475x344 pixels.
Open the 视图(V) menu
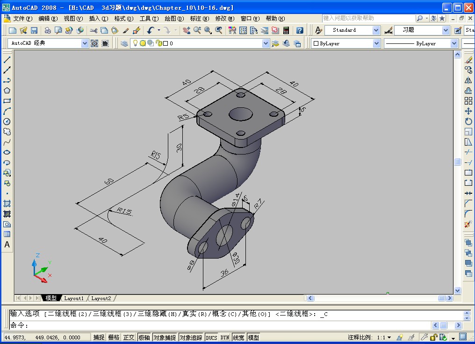(73, 19)
